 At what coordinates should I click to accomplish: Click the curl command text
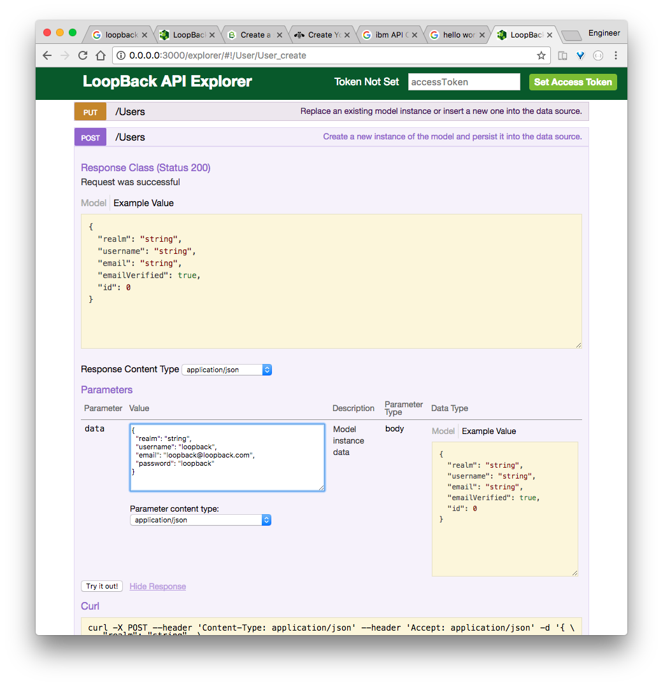coord(331,628)
